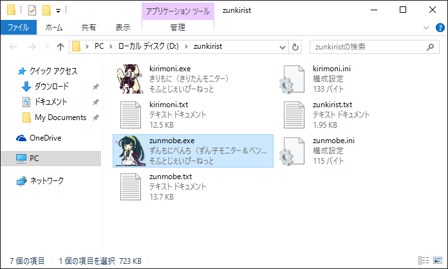Click the Forward navigation arrow
The height and width of the screenshot is (269, 448).
click(x=32, y=47)
